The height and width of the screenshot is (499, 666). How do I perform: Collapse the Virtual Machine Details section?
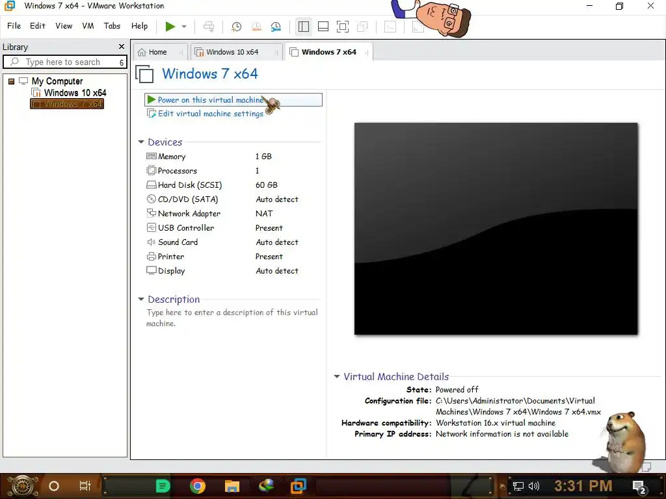point(337,376)
